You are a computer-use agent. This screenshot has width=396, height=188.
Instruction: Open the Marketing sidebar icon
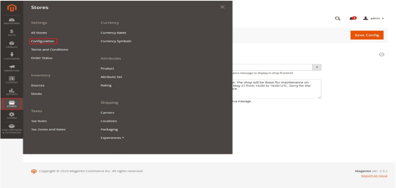click(x=12, y=68)
